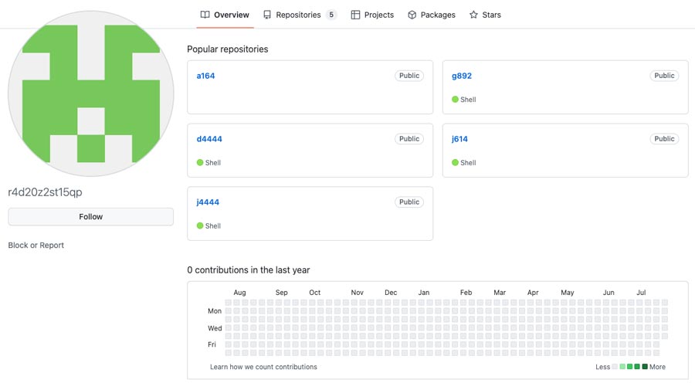Viewport: 695px width, 383px height.
Task: Click the Public badge on the g892 card
Action: [x=664, y=76]
